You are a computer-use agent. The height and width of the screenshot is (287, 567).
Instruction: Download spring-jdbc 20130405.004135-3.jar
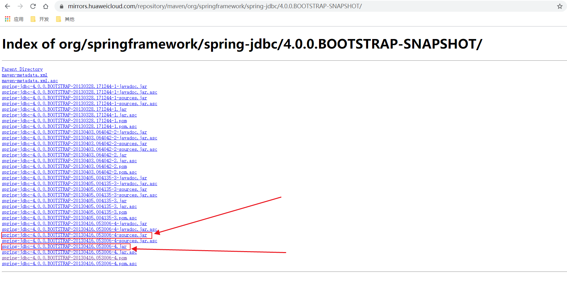coord(64,201)
